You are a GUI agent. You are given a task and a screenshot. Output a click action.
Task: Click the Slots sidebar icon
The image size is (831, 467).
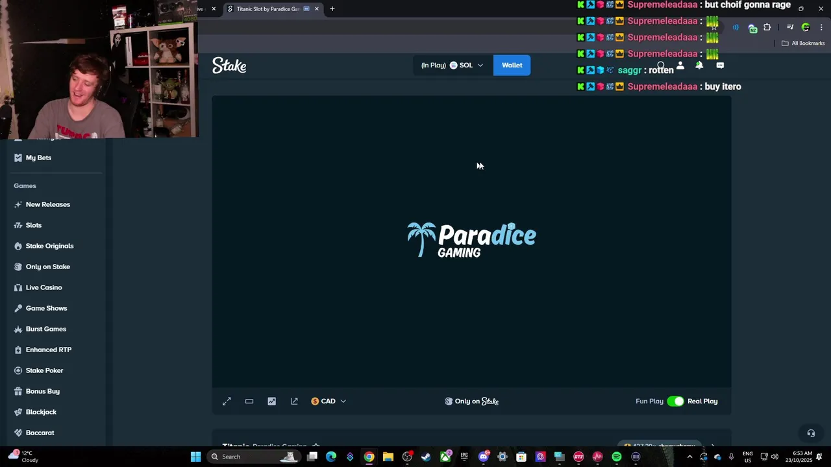coord(18,225)
